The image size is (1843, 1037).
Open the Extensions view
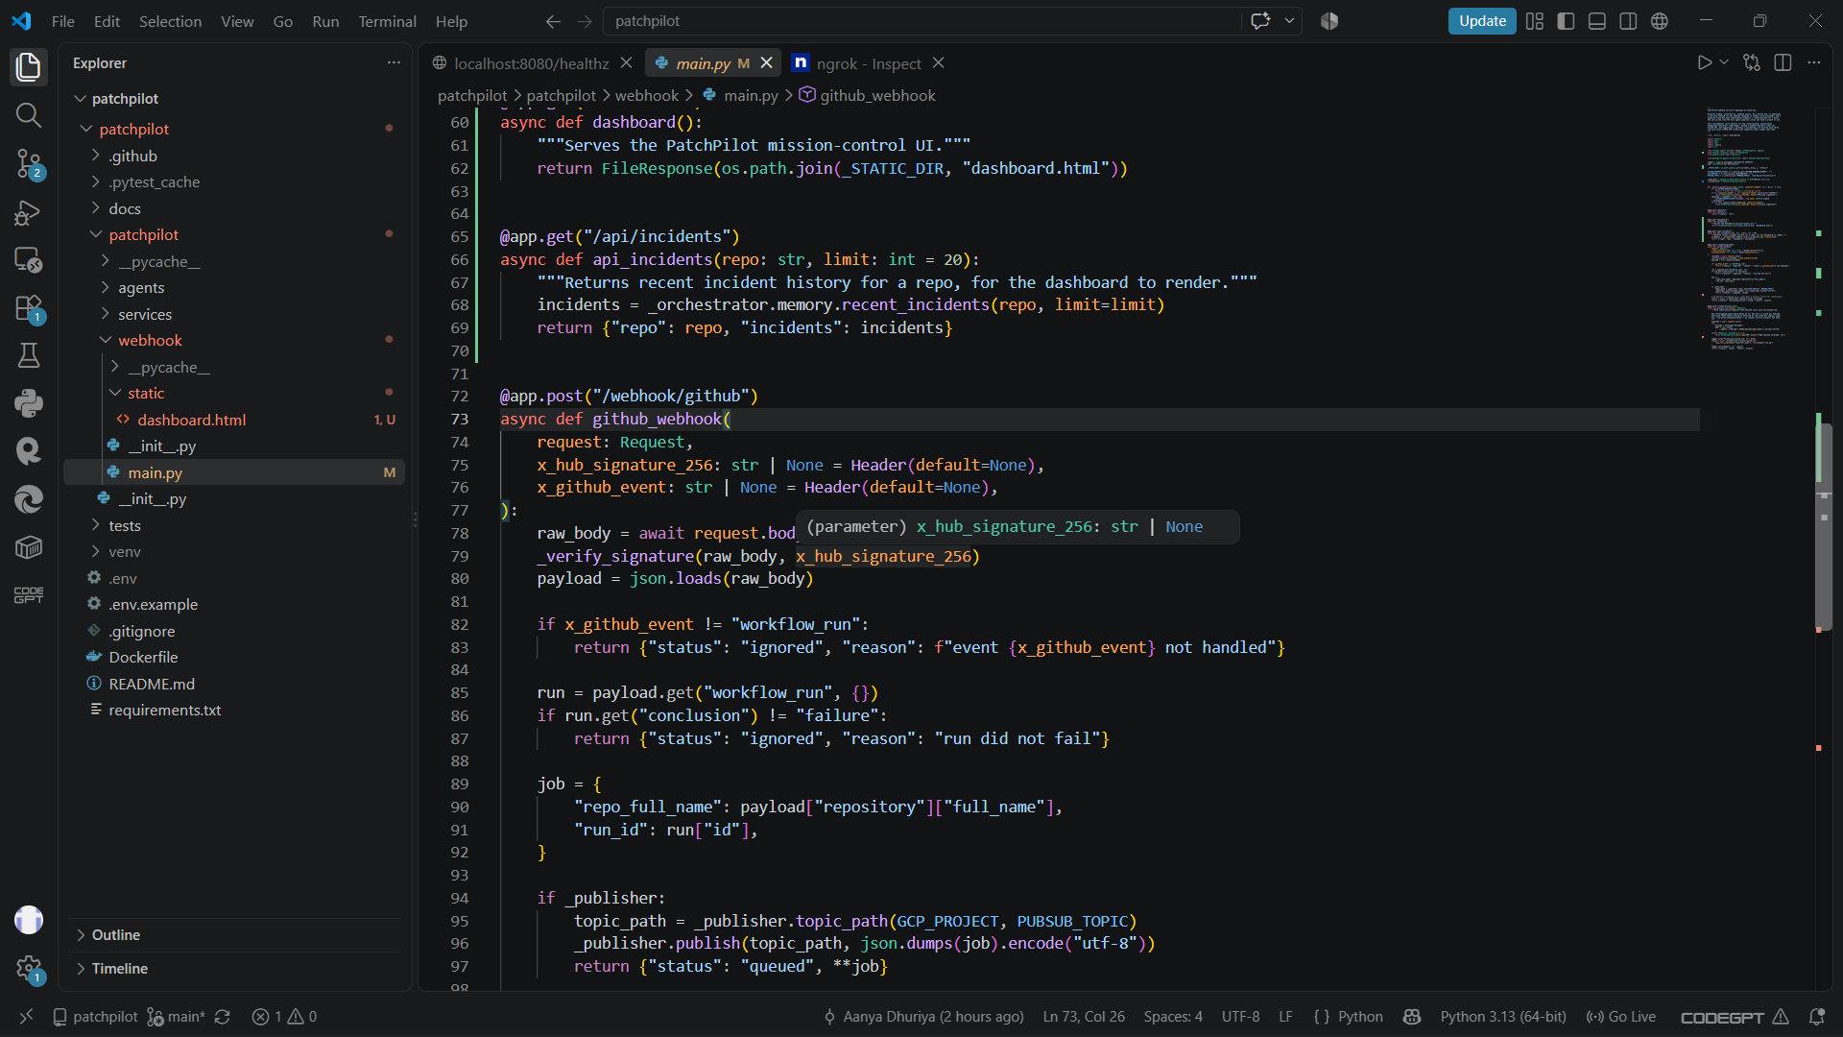point(29,308)
